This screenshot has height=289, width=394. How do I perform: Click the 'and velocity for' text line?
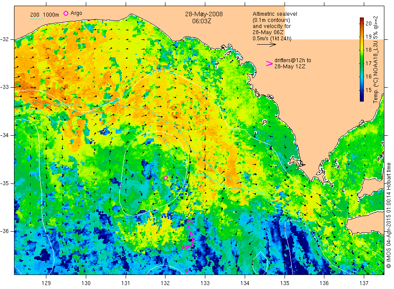[x=271, y=26]
